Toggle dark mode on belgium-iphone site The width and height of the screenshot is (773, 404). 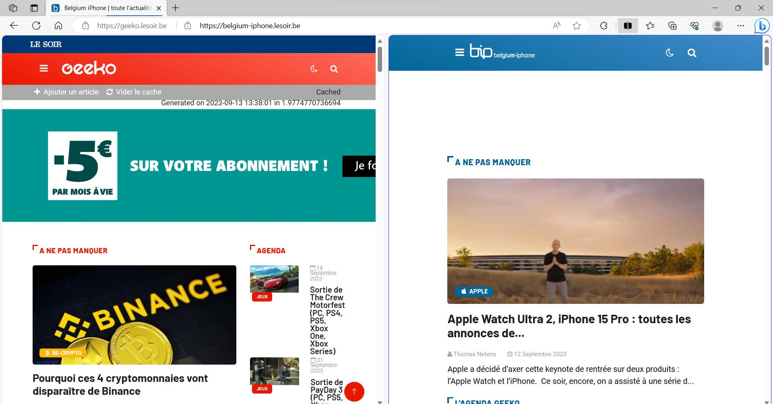pyautogui.click(x=670, y=53)
